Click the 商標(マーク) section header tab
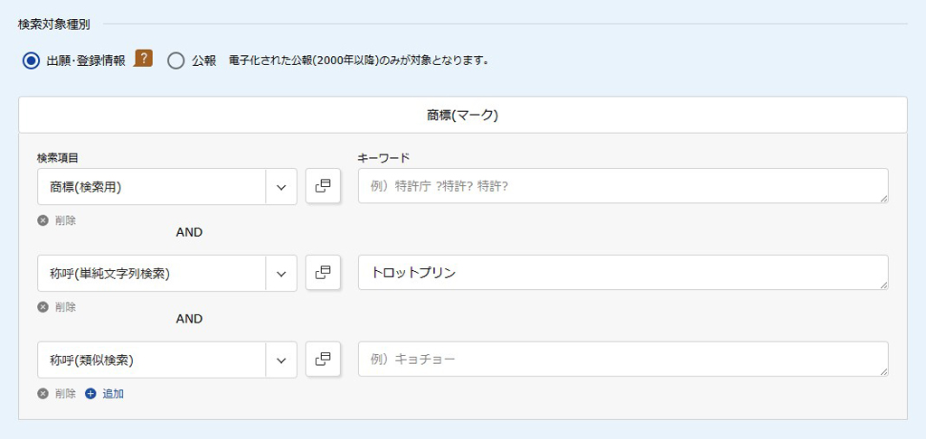The height and width of the screenshot is (439, 926). [x=463, y=115]
